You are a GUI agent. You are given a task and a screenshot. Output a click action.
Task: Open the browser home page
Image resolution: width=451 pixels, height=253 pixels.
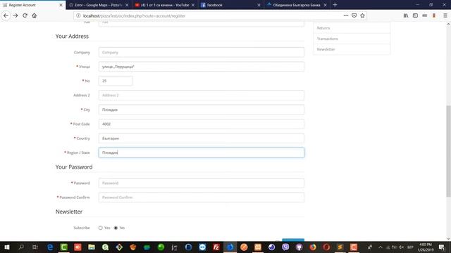[35, 15]
